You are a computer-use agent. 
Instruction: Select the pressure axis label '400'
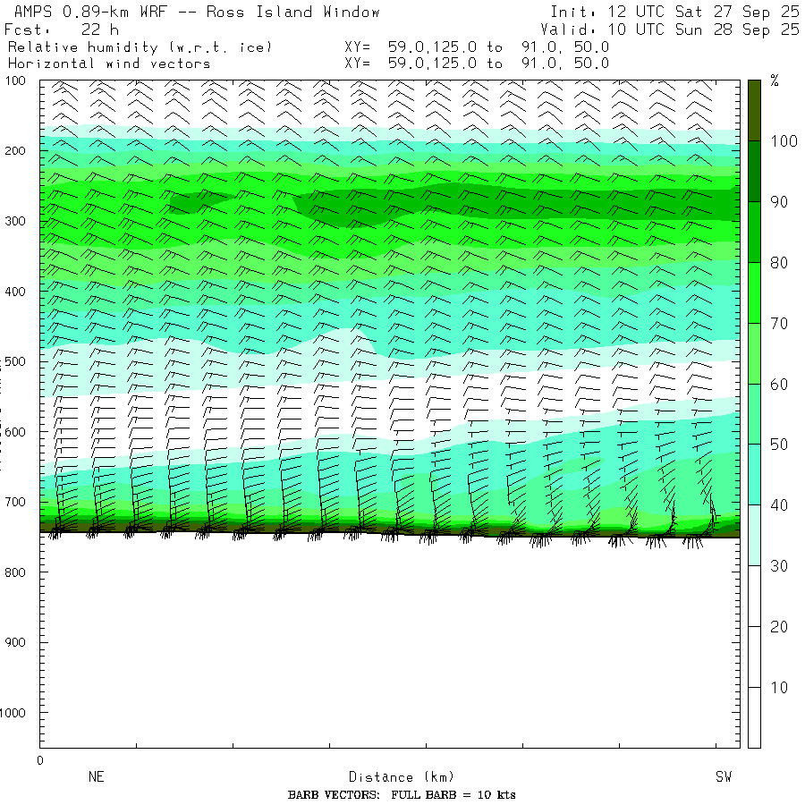click(x=15, y=292)
